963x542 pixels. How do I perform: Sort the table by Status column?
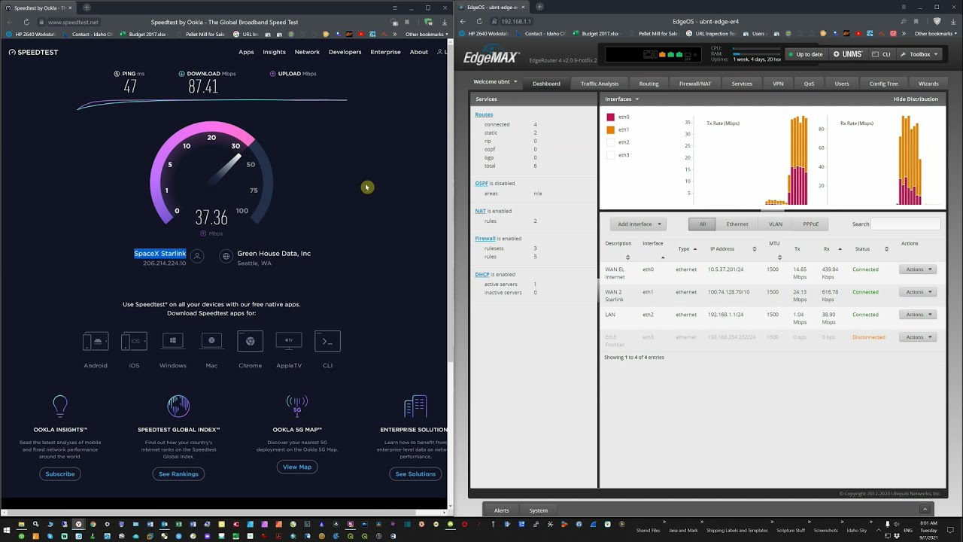(871, 248)
